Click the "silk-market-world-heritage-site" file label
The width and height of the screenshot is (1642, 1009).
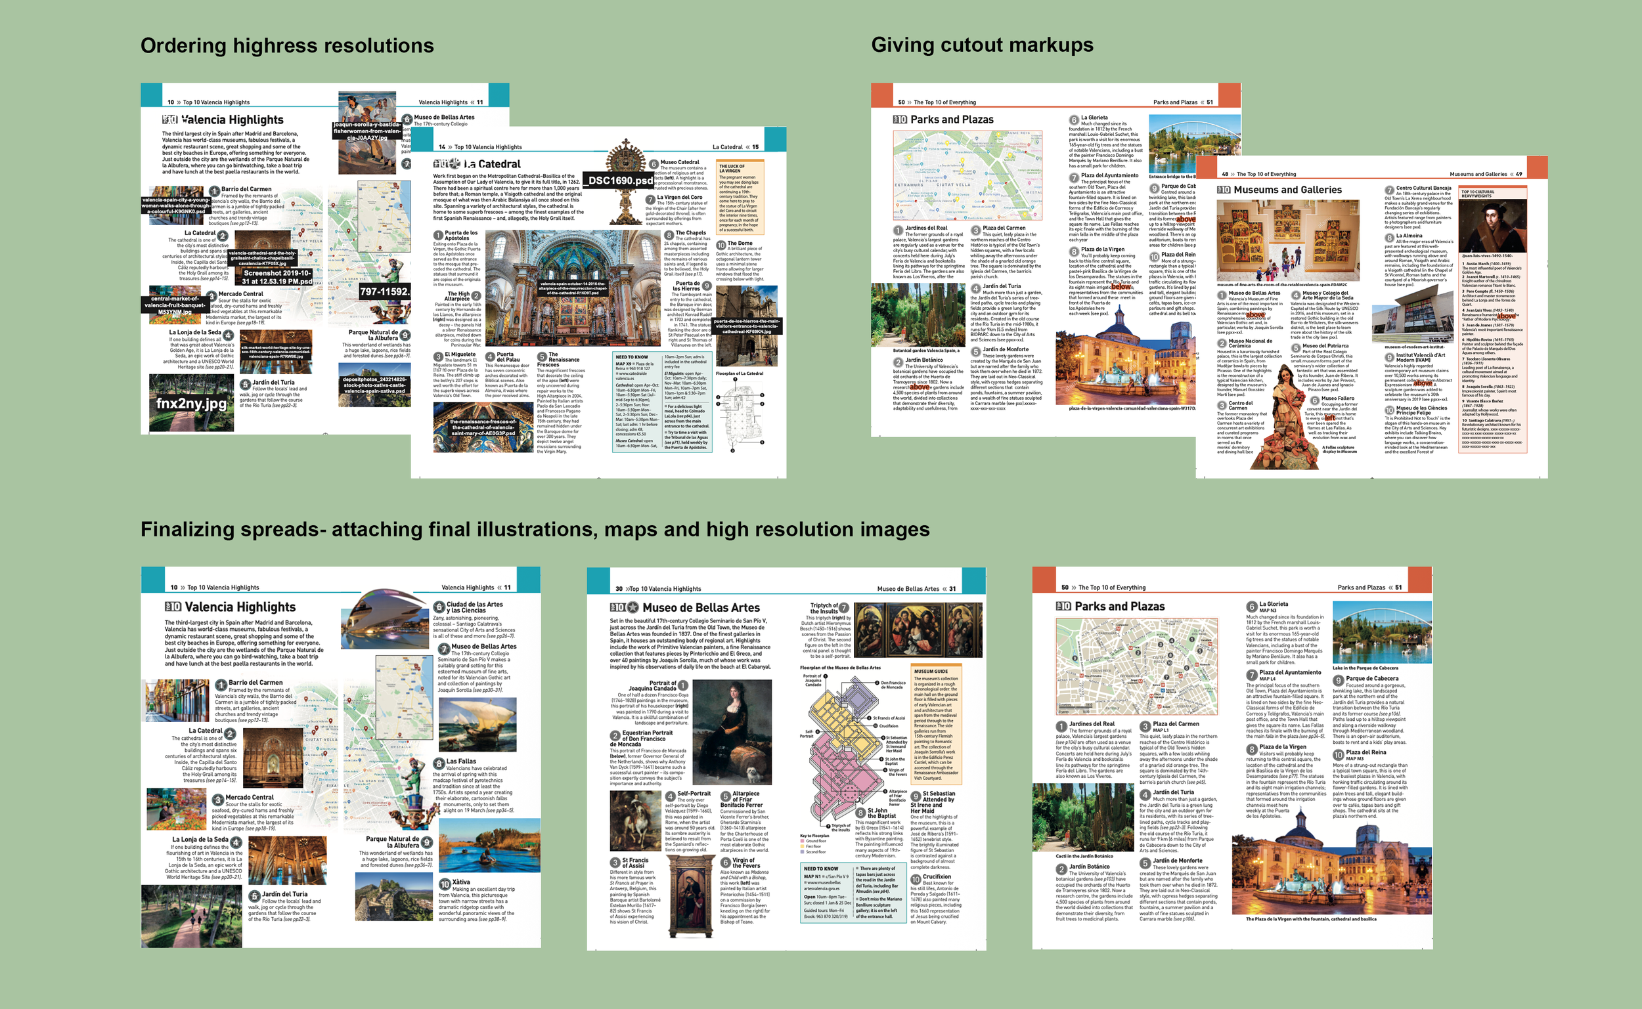click(x=276, y=352)
